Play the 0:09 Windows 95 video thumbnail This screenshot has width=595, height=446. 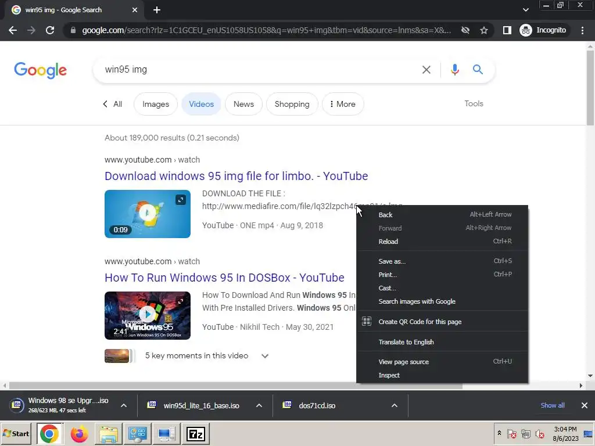147,214
